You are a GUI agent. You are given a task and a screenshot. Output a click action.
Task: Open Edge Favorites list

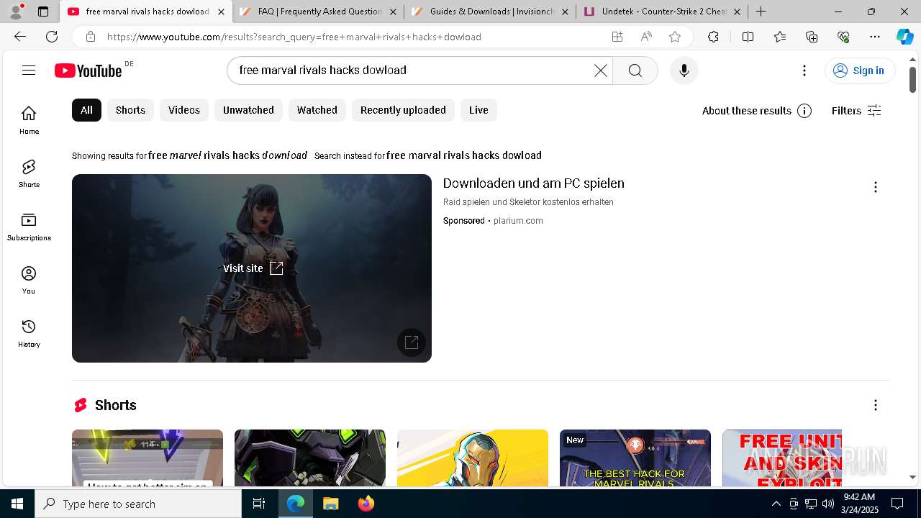[x=780, y=37]
